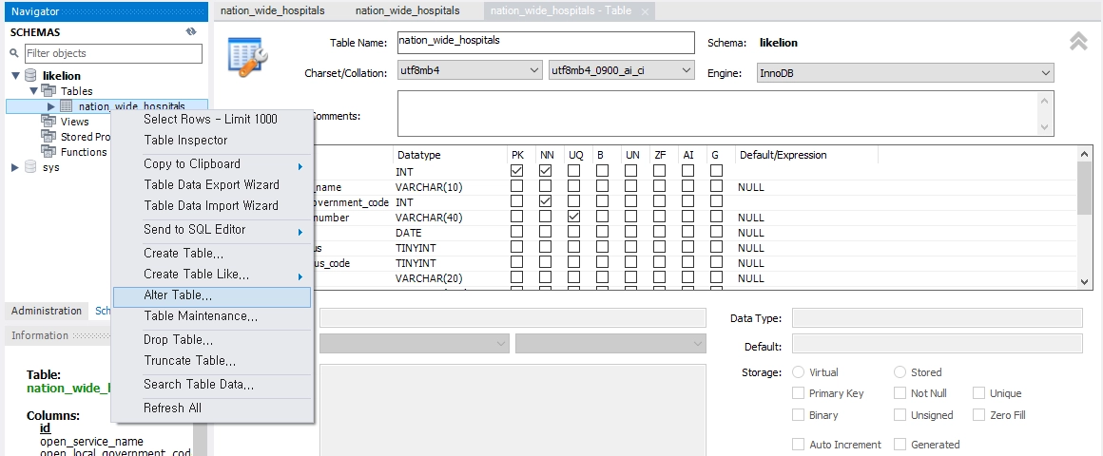
Task: Click the Stored Procedures folder icon
Action: [48, 136]
